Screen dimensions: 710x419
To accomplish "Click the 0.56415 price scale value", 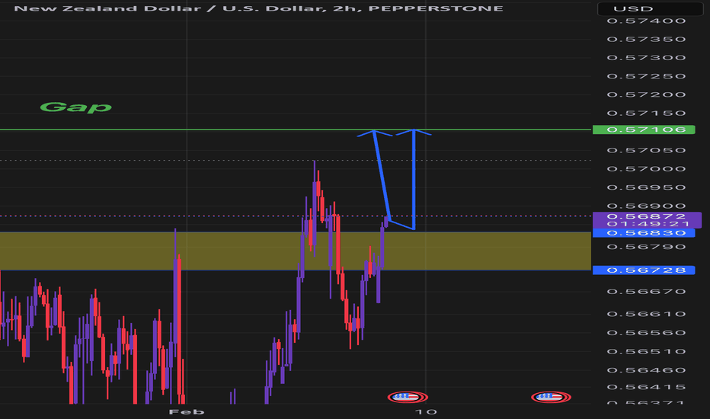I will [x=646, y=387].
